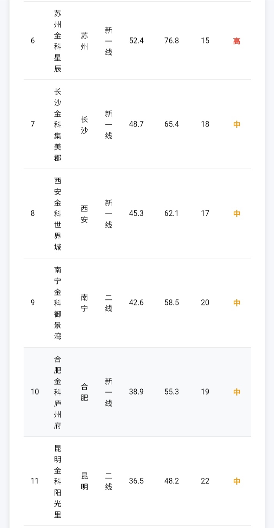Screen dimensions: 274x528
Task: Click the 58.5 value for 南宁
Action: click(172, 303)
